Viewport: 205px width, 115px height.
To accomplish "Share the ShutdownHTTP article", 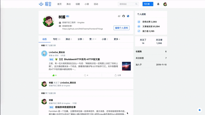I will (x=118, y=75).
